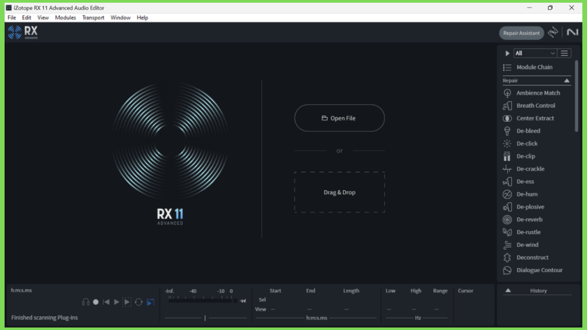Open the Help menu
The image size is (587, 330).
point(142,18)
